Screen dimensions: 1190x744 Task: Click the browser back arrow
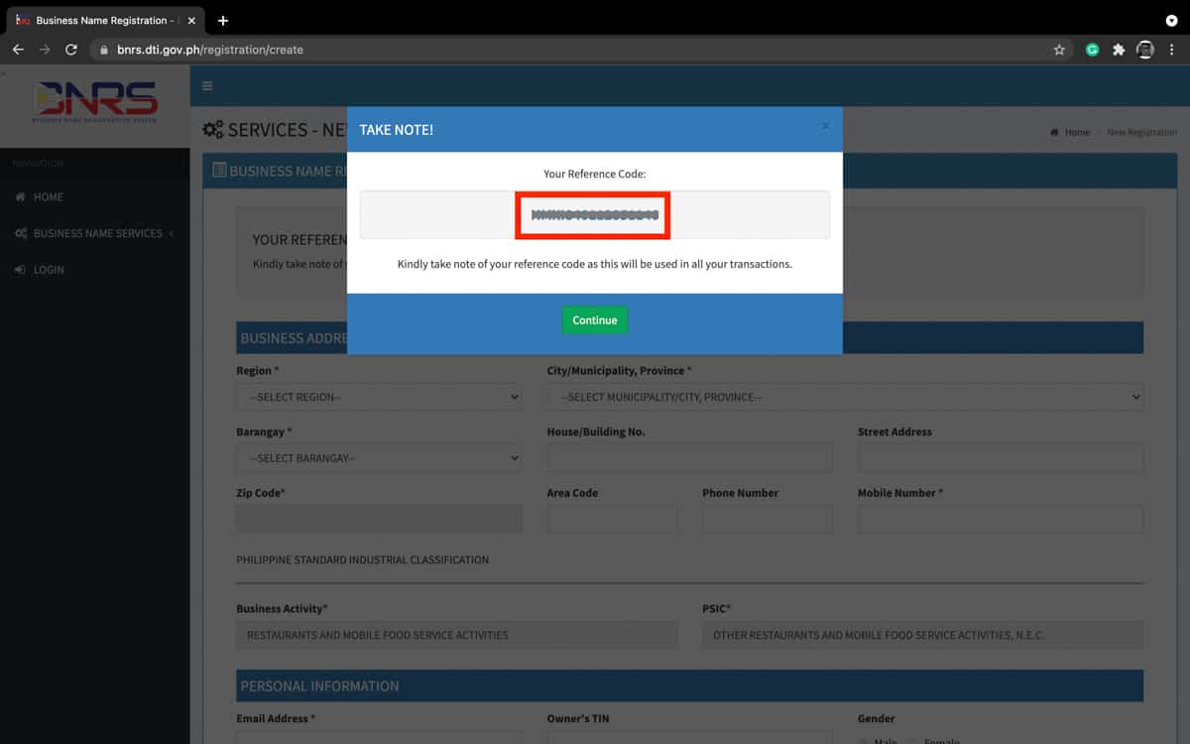click(x=18, y=50)
